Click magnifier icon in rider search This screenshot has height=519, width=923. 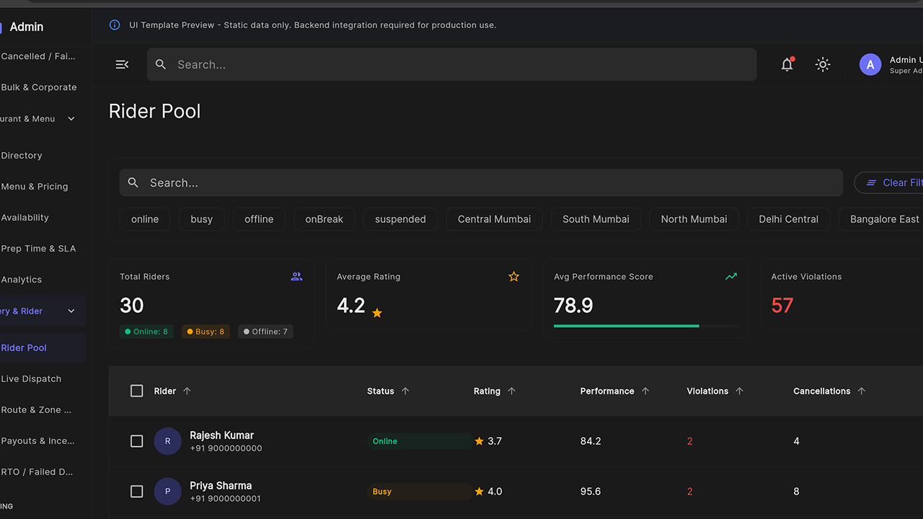(x=133, y=183)
